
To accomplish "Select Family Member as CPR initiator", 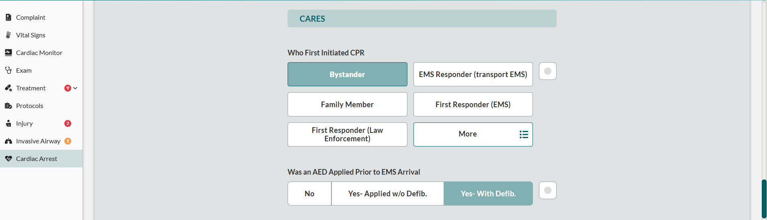I will click(347, 104).
